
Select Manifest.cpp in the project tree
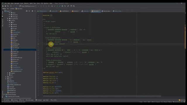click(x=16, y=44)
